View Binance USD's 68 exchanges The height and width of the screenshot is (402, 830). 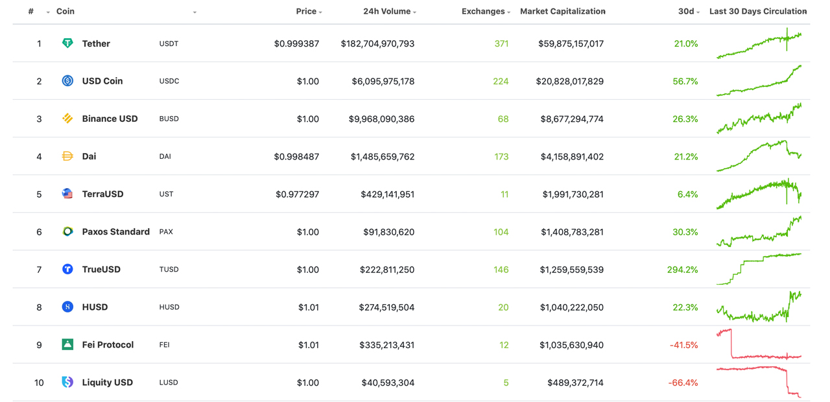pyautogui.click(x=503, y=119)
